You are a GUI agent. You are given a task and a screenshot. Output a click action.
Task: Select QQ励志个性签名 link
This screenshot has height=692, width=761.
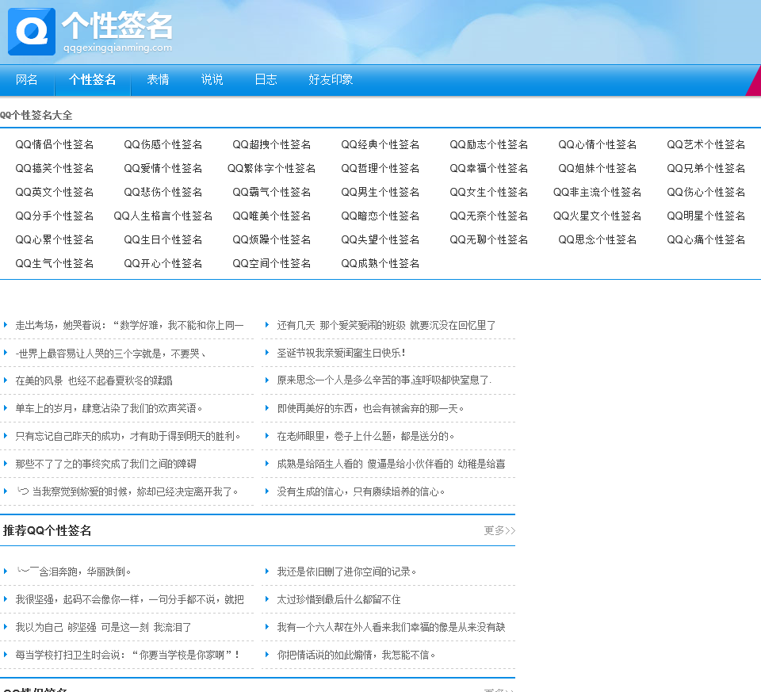[489, 144]
